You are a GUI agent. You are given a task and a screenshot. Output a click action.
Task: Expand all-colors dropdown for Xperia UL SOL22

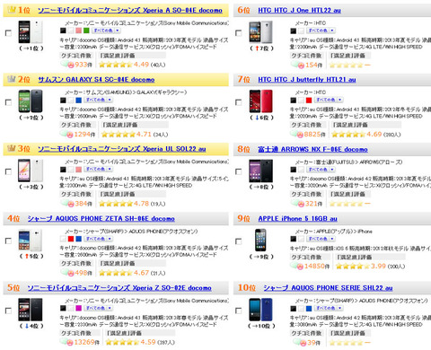[x=99, y=169]
